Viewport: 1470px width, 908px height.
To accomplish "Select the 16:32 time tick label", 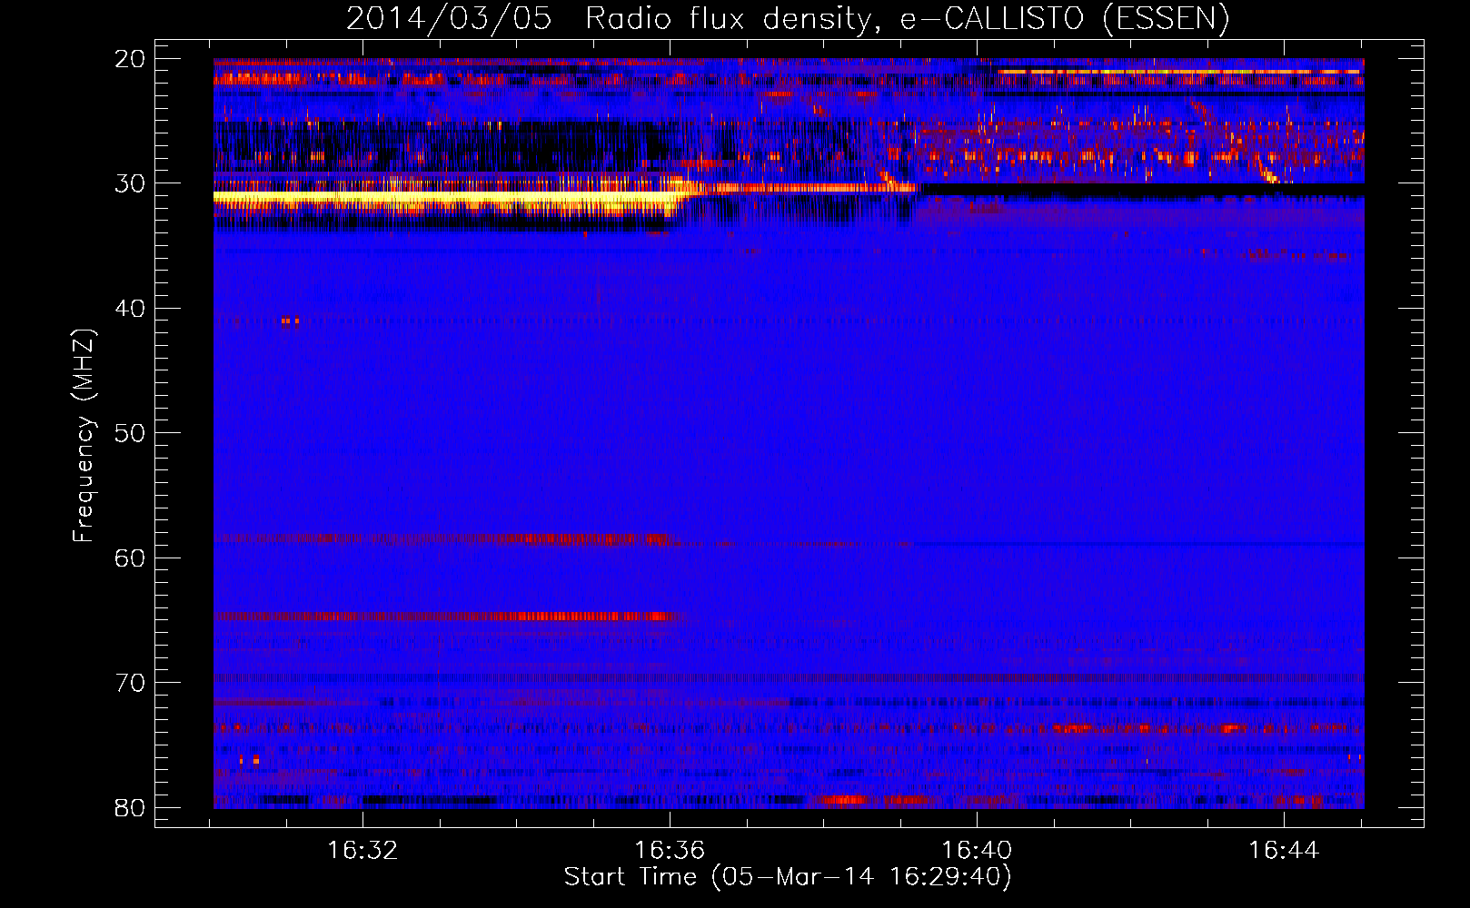I will pos(363,850).
